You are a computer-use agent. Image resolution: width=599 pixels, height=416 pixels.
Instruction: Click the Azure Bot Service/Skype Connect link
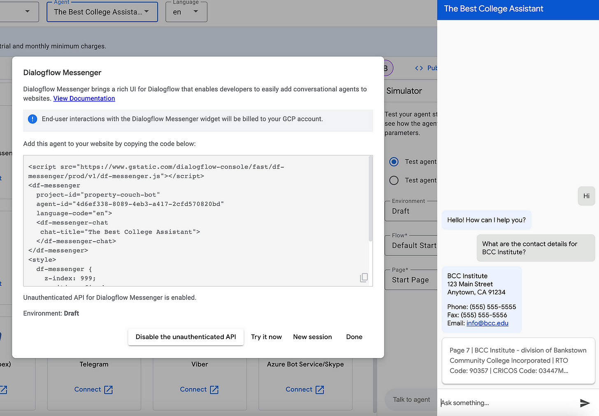299,389
